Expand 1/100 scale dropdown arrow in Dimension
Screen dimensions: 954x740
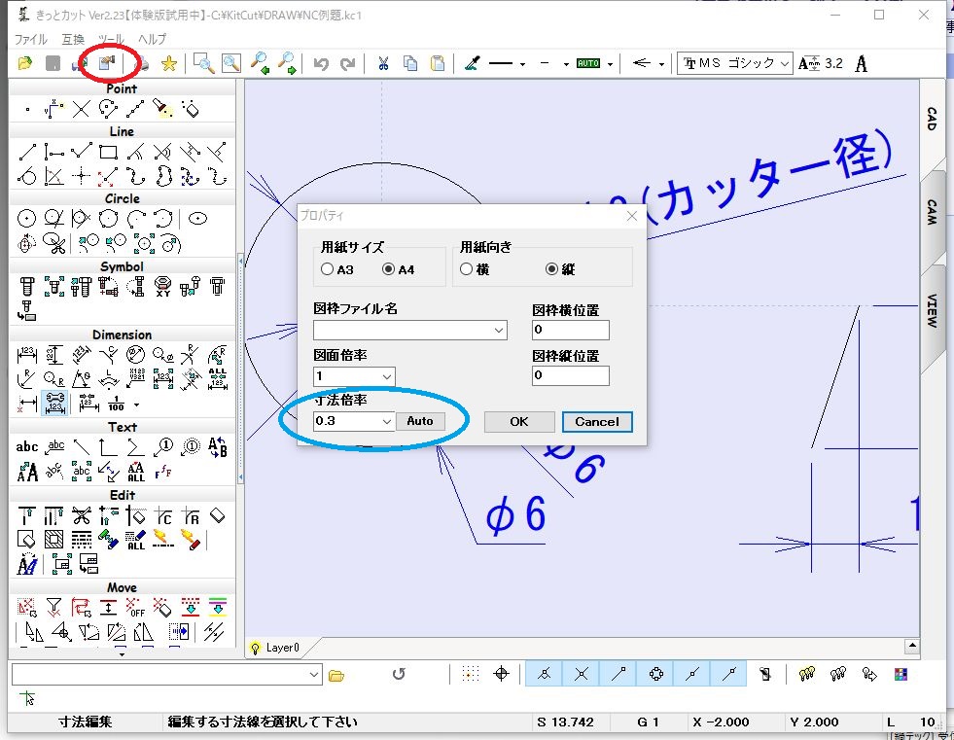pyautogui.click(x=136, y=405)
